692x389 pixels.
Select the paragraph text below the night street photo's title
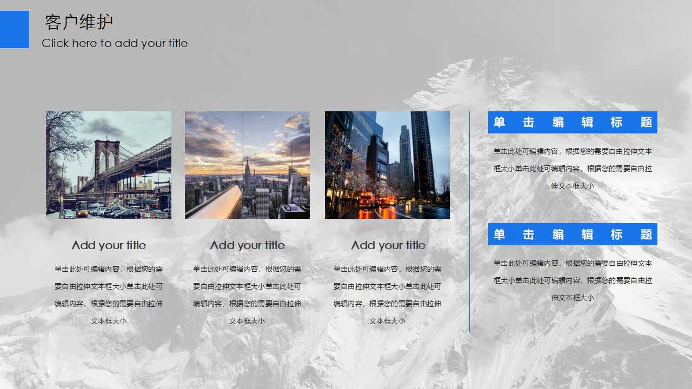coord(387,295)
